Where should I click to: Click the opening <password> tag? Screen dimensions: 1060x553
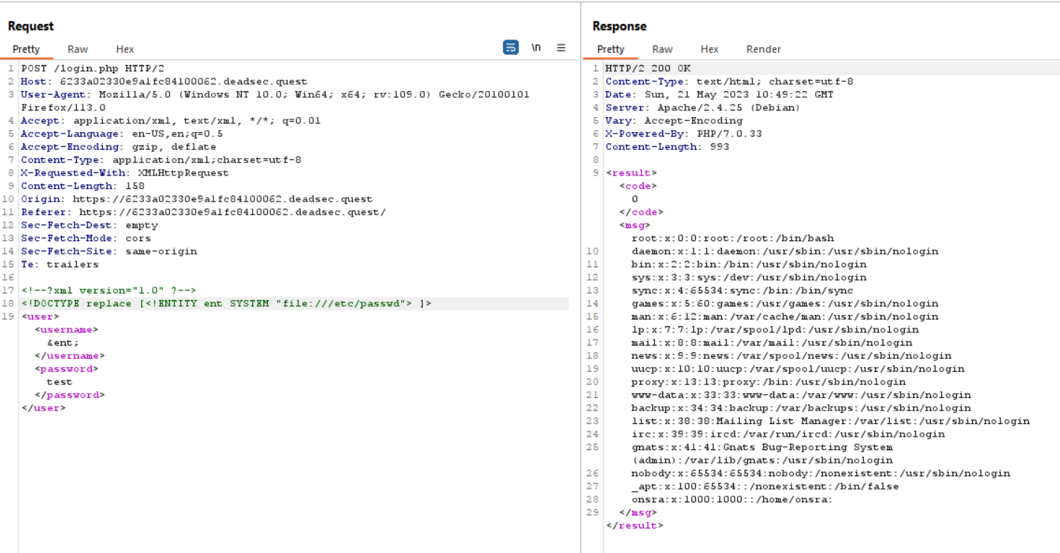pyautogui.click(x=66, y=369)
